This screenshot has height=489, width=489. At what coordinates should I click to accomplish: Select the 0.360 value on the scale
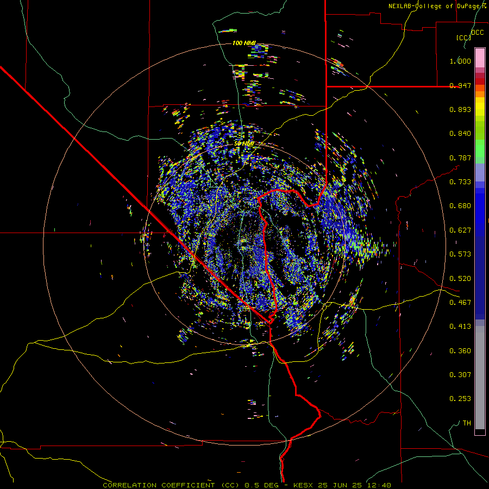(x=460, y=351)
